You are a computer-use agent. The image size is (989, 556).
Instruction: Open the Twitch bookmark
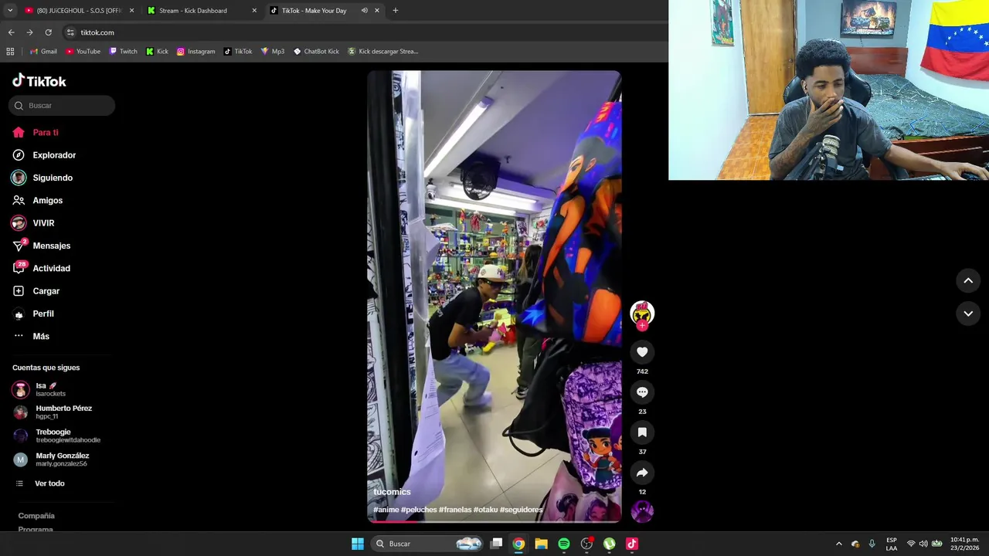click(123, 52)
